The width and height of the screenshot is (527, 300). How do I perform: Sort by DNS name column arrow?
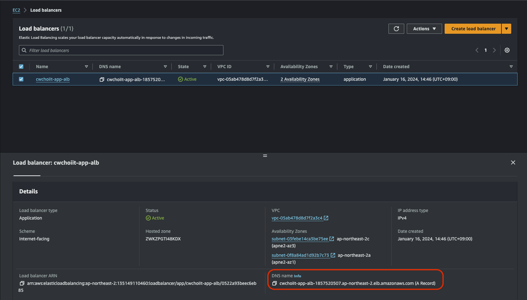coord(165,67)
